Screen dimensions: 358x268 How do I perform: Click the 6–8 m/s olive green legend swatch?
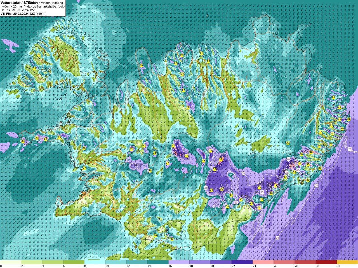coord(74,262)
